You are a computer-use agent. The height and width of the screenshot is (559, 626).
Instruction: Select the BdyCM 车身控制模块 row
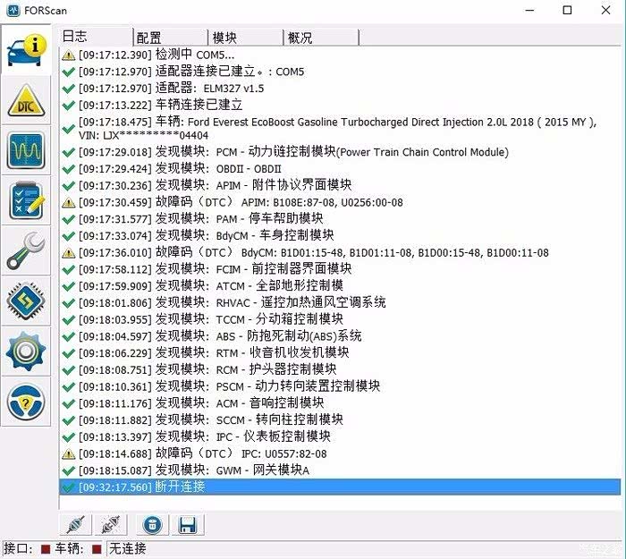point(340,235)
